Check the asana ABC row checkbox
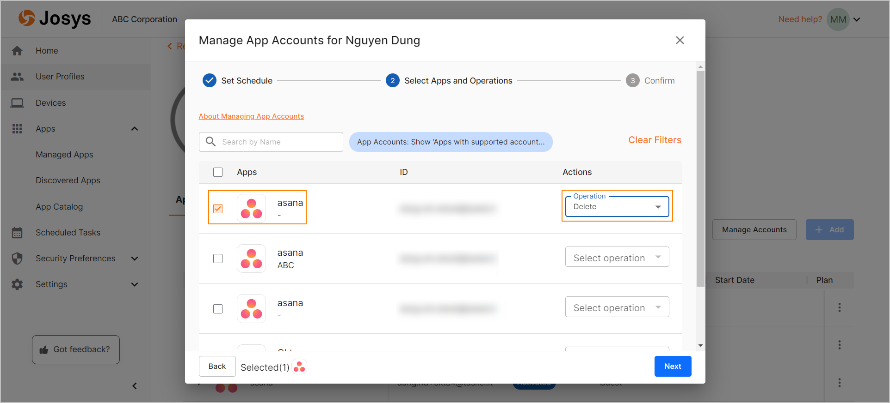This screenshot has width=890, height=403. point(218,259)
